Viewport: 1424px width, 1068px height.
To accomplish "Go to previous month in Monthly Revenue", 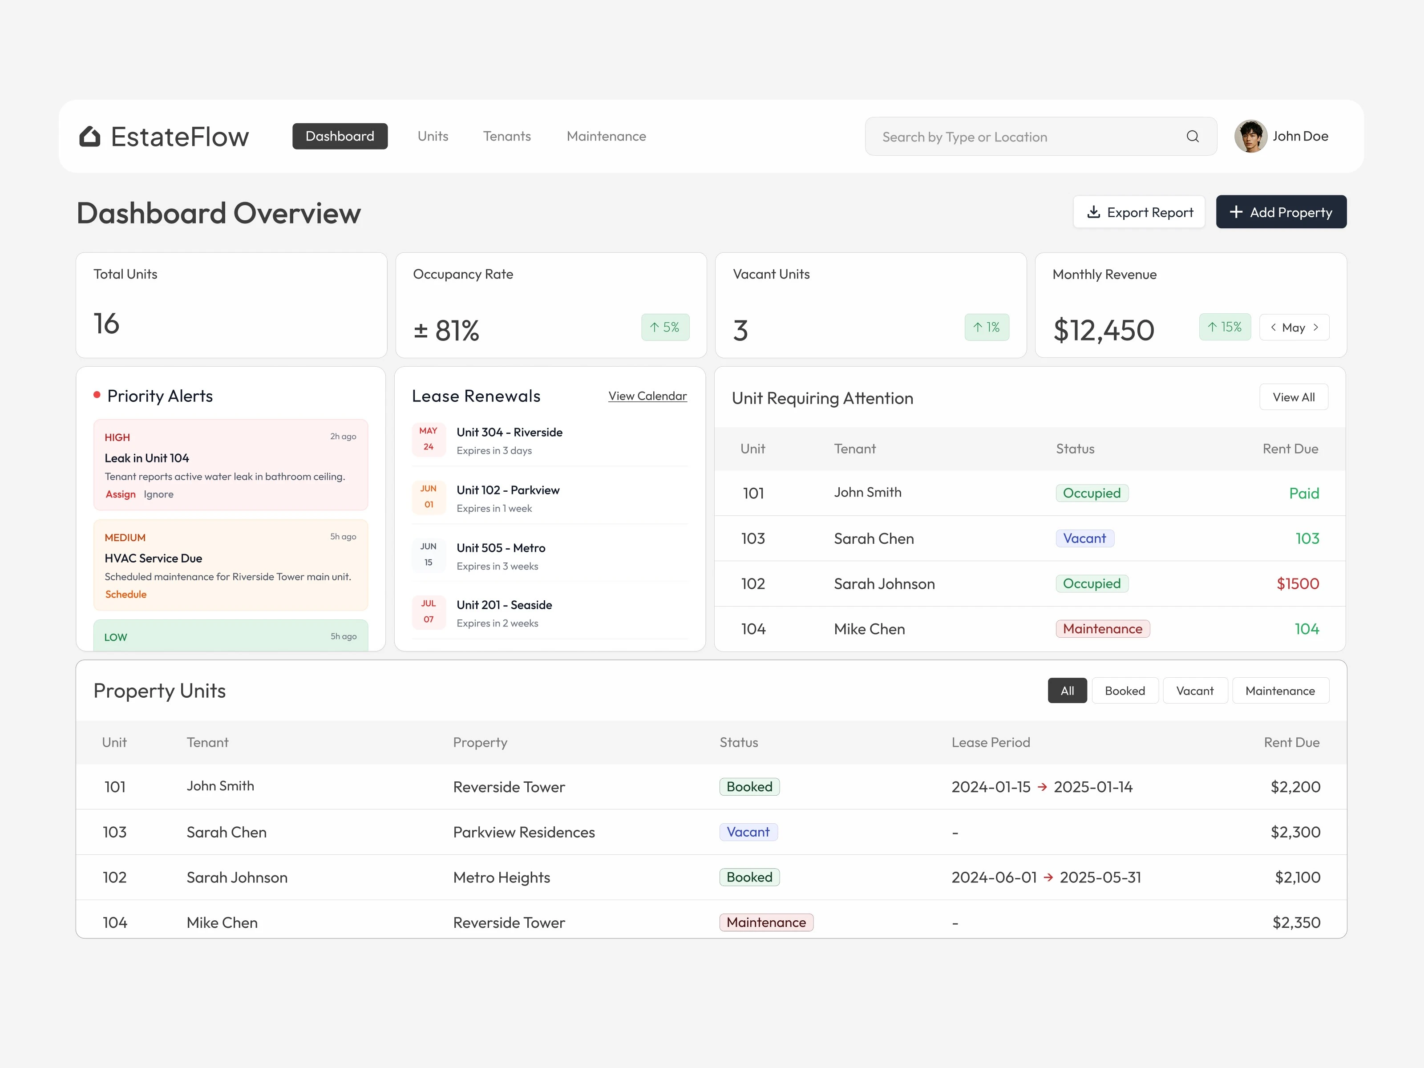I will click(x=1273, y=327).
